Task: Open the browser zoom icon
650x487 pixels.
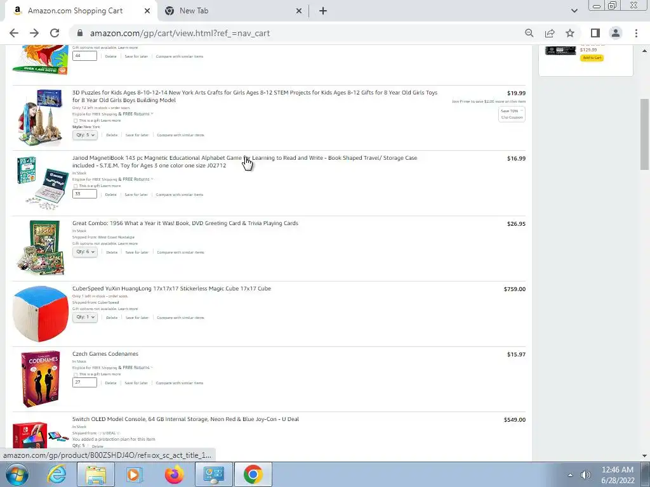Action: [x=529, y=33]
